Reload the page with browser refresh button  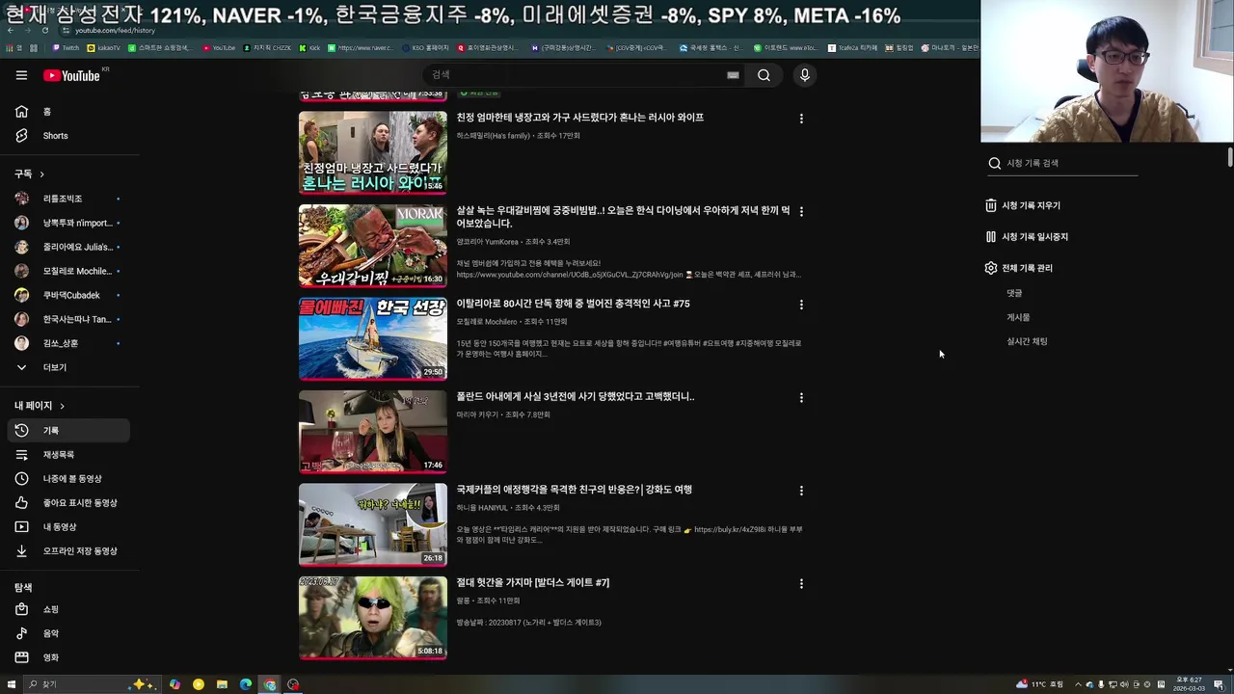[45, 31]
